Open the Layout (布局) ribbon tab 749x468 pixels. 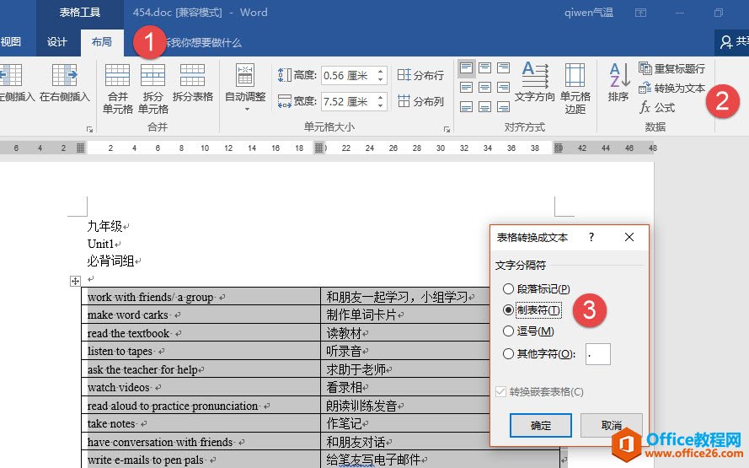tap(101, 42)
